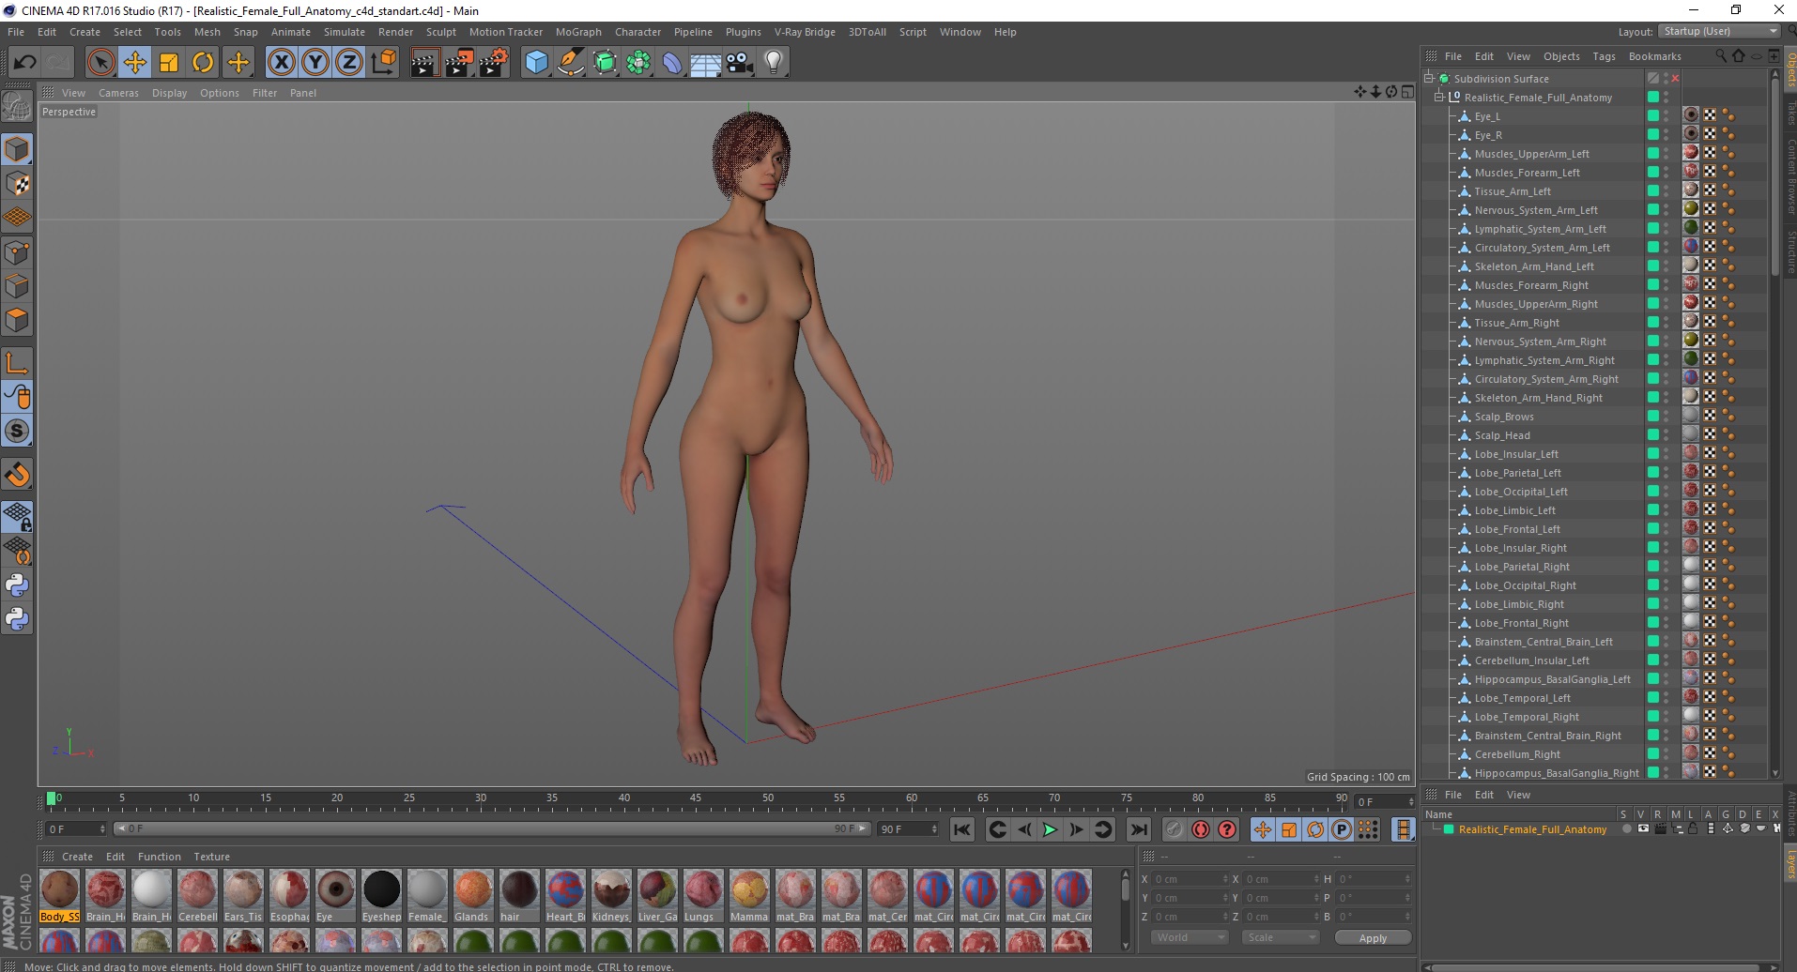The width and height of the screenshot is (1797, 972).
Task: Select the Eyeshep black material swatch
Action: 381,897
